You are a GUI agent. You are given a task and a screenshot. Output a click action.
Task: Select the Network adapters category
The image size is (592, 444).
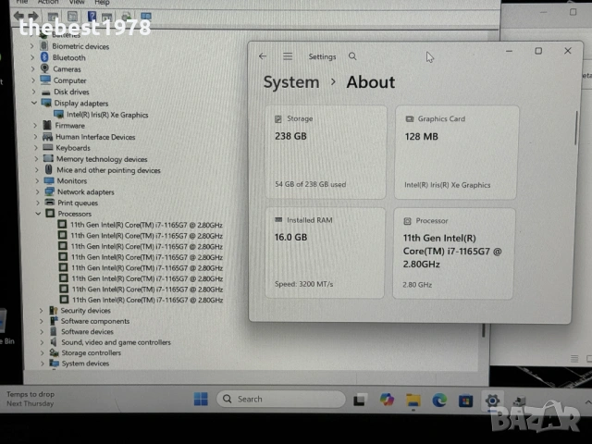coord(85,191)
